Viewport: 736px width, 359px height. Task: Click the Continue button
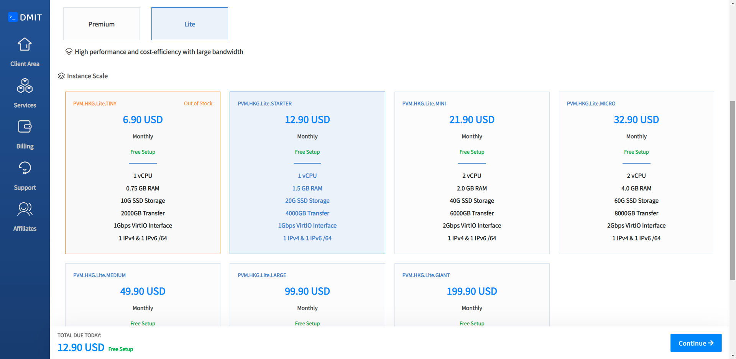pyautogui.click(x=696, y=343)
